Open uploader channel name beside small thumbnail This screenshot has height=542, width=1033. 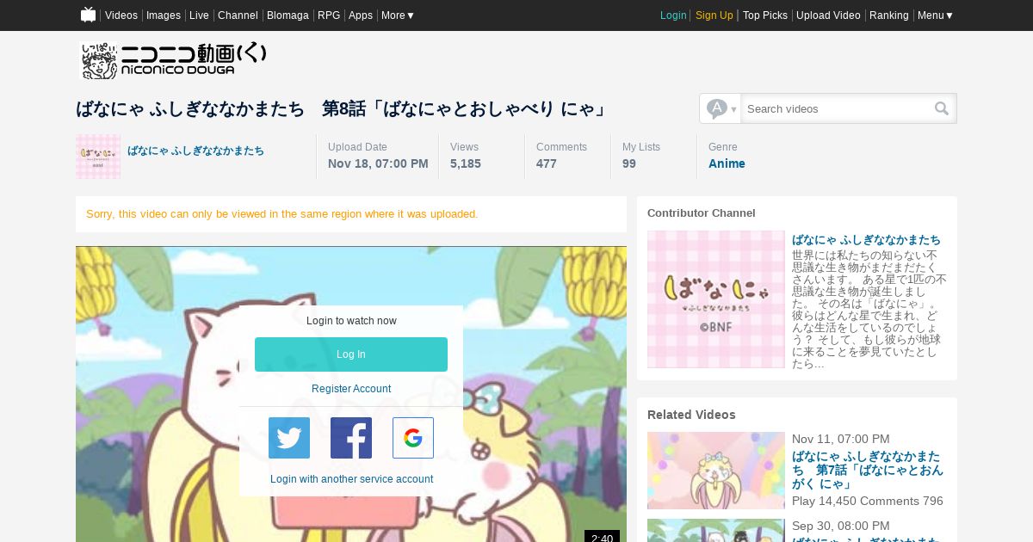coord(196,151)
